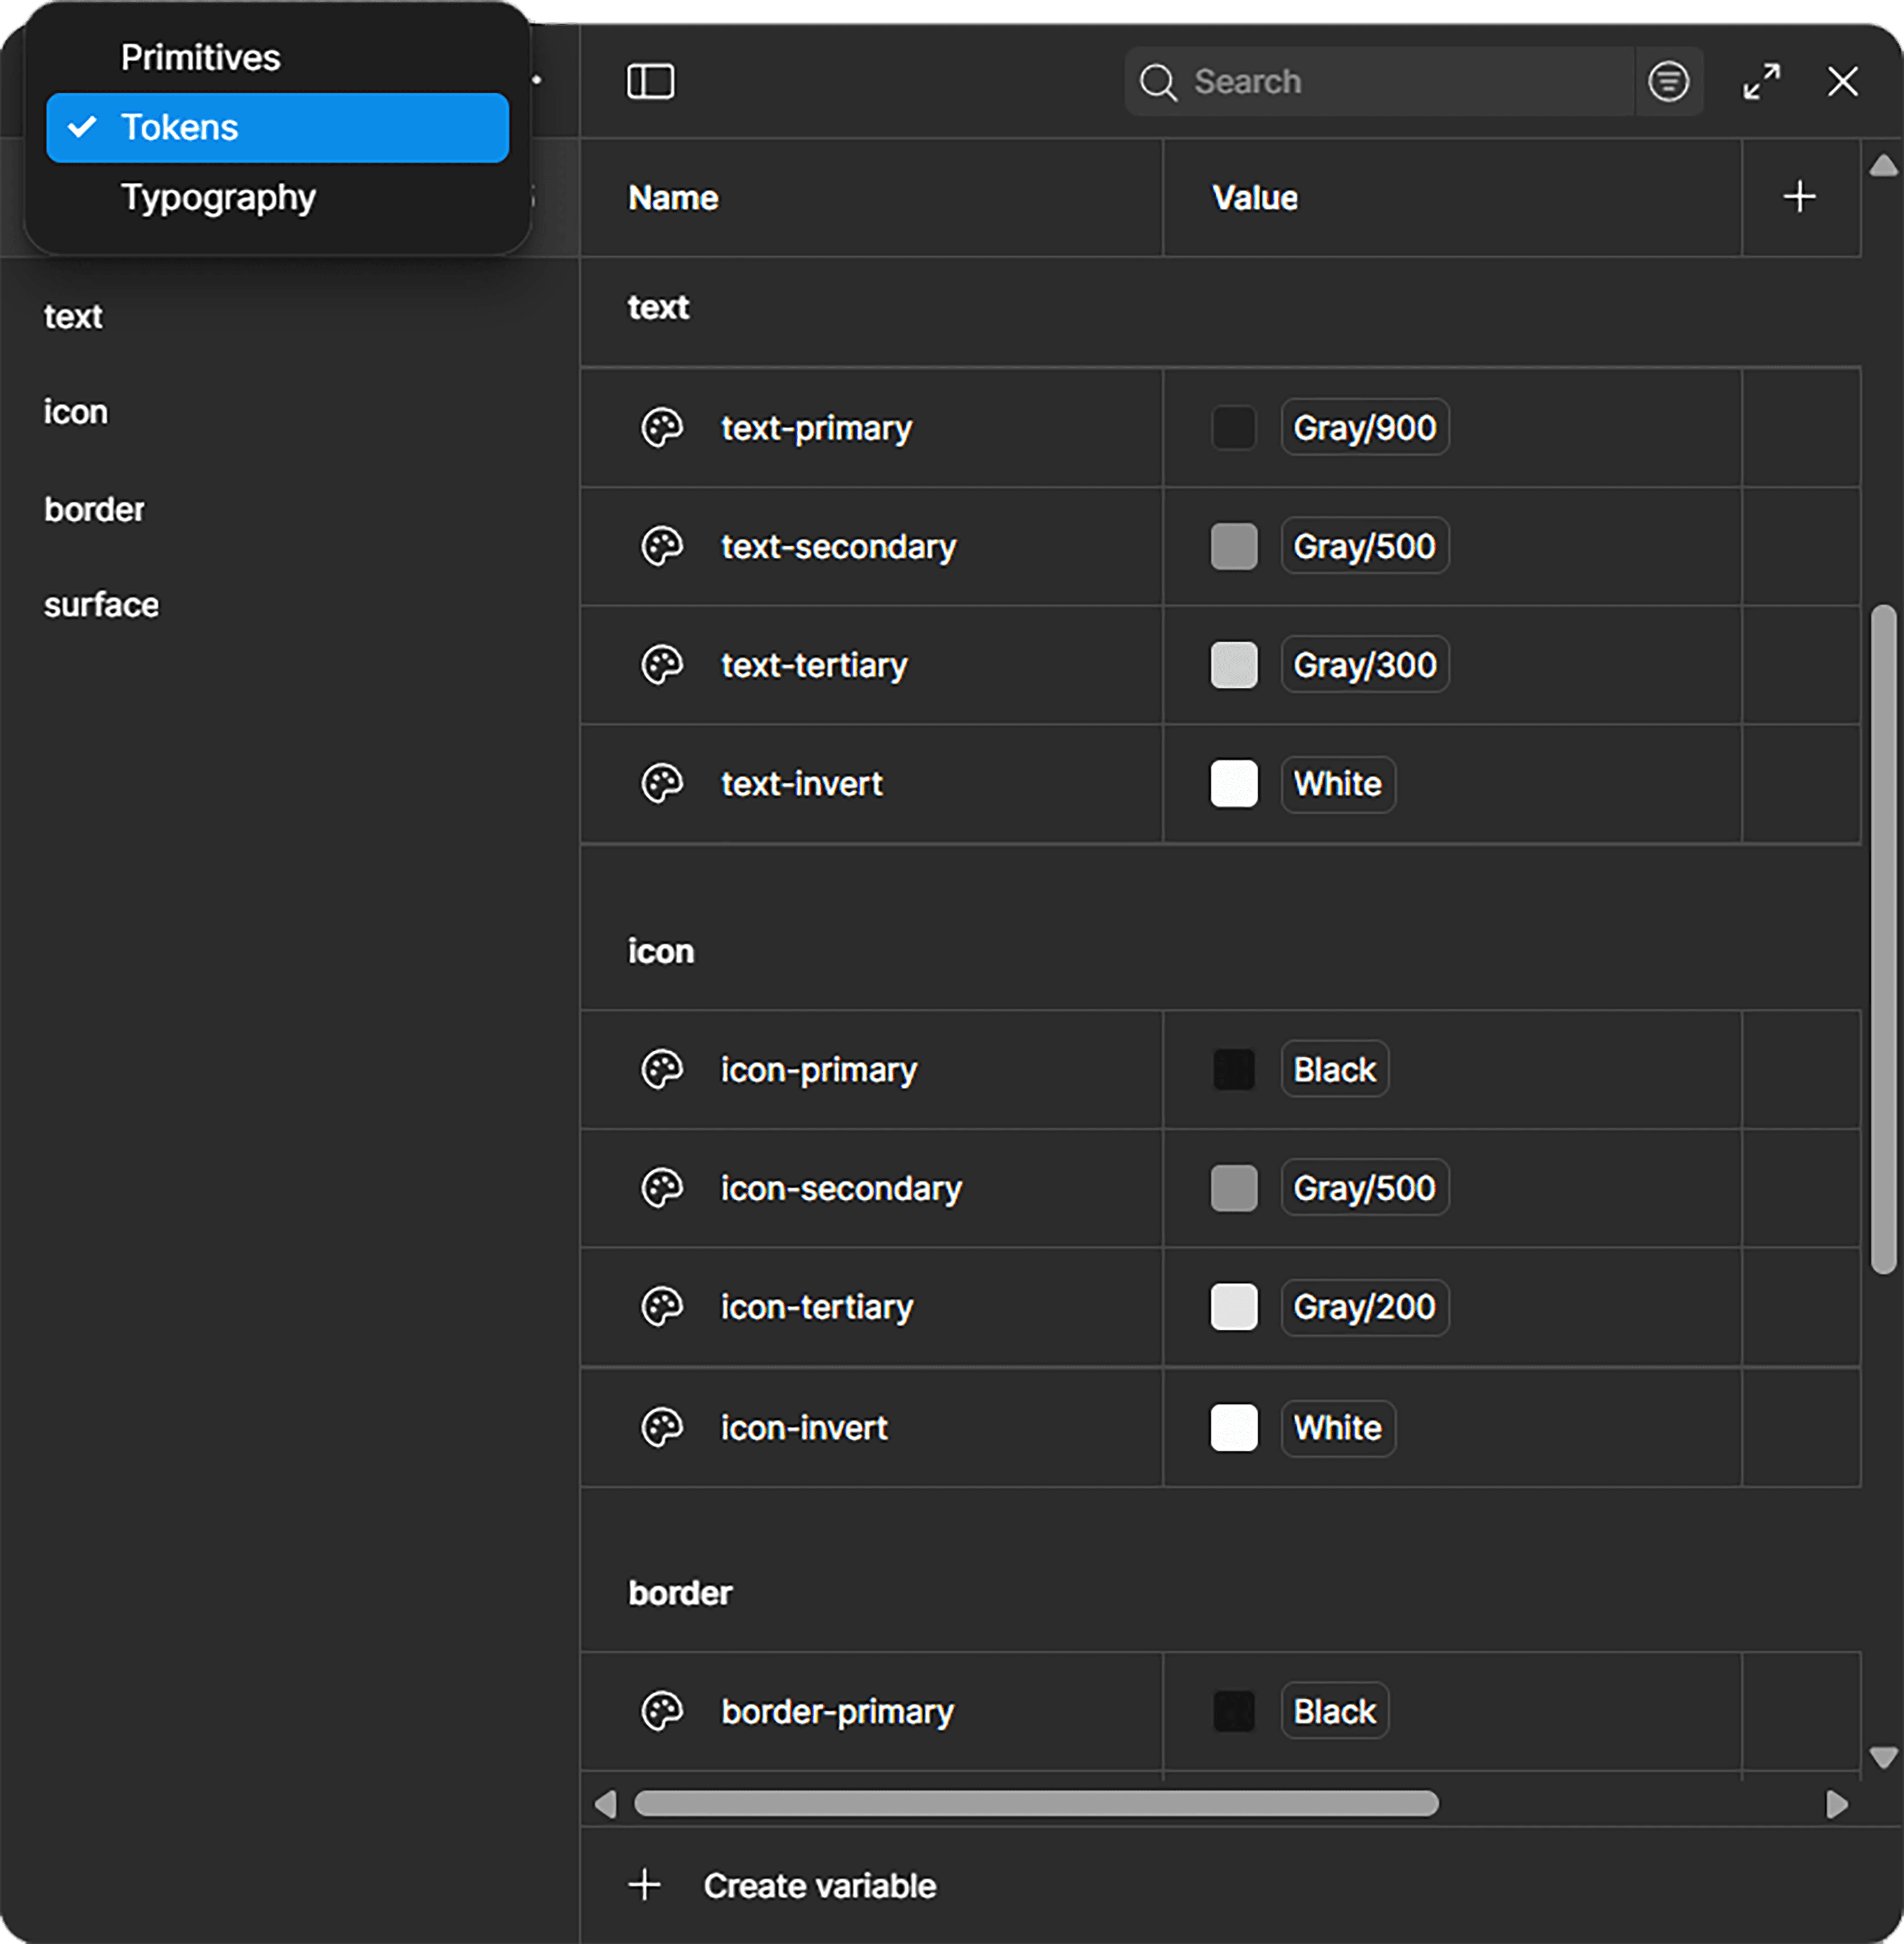Click the color palette icon beside border-primary
Image resolution: width=1904 pixels, height=1944 pixels.
[662, 1712]
